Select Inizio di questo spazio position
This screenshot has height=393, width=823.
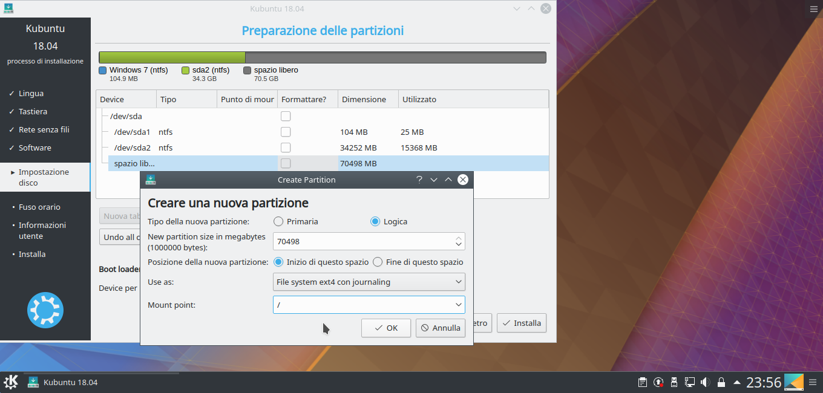[x=321, y=262]
